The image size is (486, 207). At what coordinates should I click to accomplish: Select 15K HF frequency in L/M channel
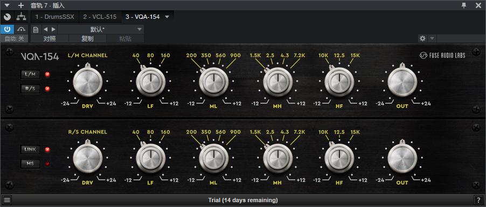355,56
